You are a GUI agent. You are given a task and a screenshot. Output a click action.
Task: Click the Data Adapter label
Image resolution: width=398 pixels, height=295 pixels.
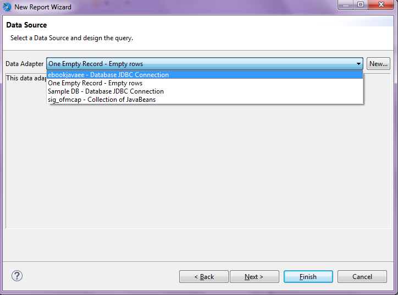click(24, 64)
